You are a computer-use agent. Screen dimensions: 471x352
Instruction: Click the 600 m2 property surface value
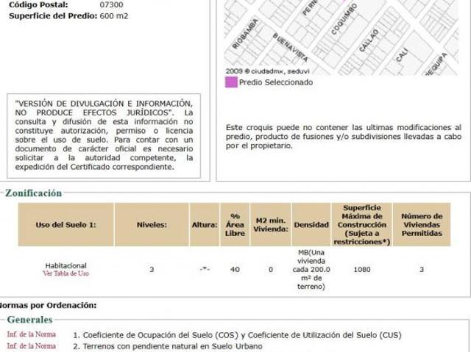pos(114,16)
